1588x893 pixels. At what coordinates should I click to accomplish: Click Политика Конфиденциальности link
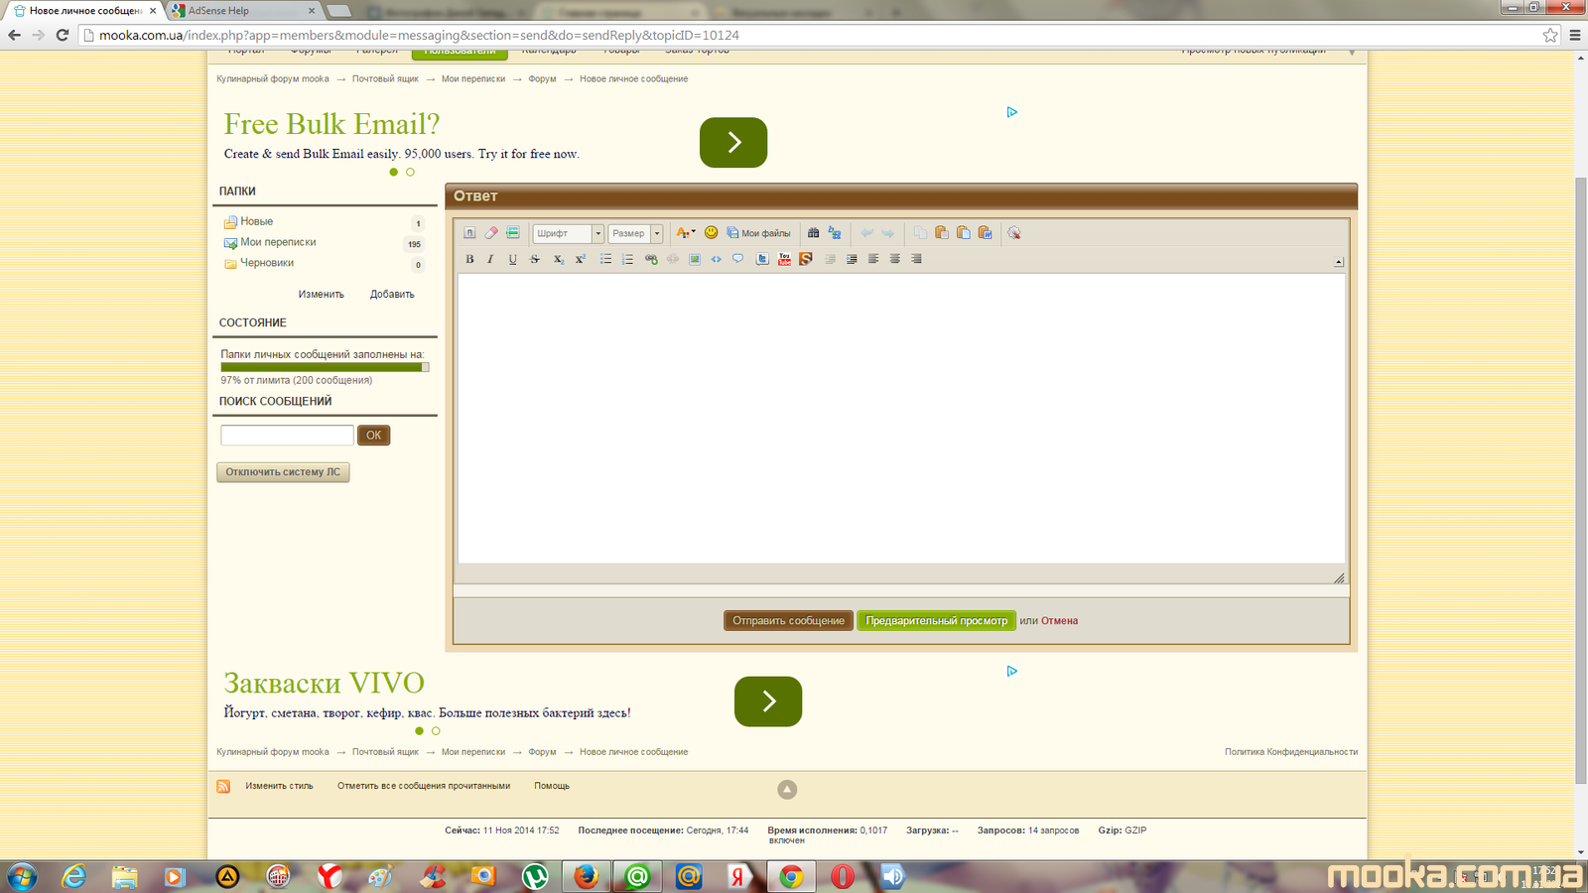pyautogui.click(x=1291, y=752)
